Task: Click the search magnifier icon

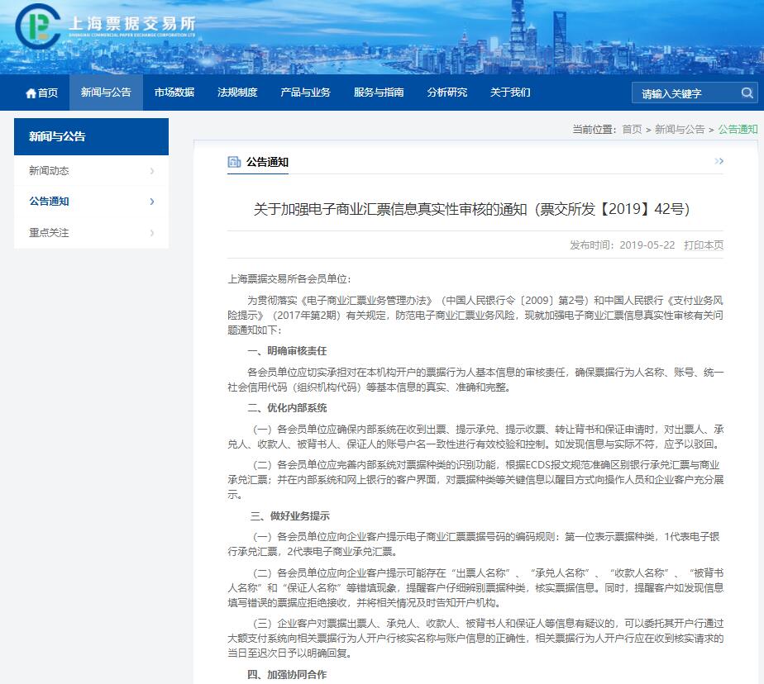Action: pos(746,93)
